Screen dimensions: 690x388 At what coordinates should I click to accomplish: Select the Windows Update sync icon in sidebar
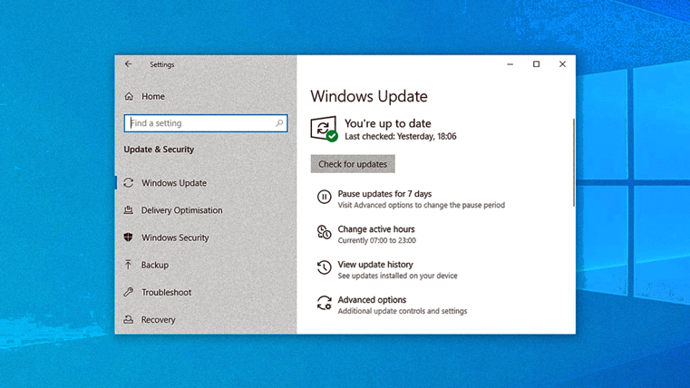pyautogui.click(x=129, y=182)
